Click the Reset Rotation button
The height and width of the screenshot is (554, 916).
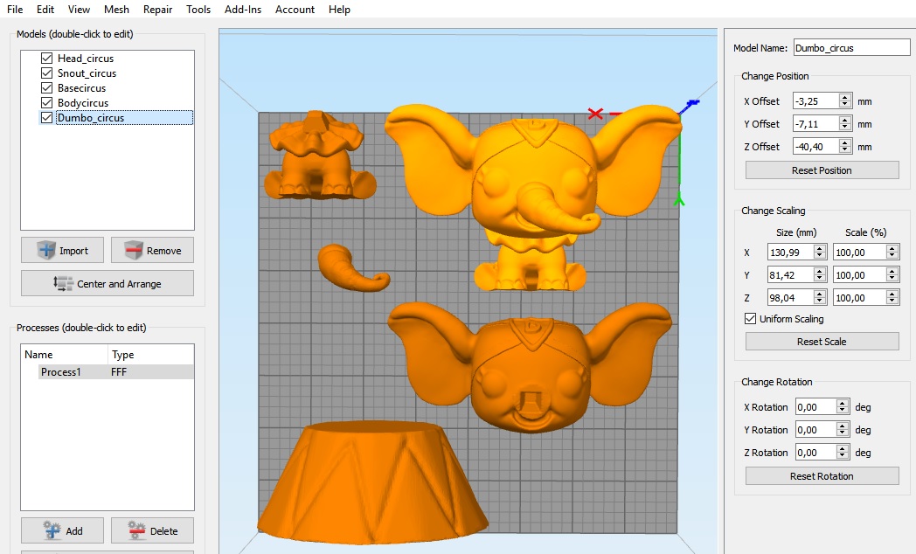[822, 476]
